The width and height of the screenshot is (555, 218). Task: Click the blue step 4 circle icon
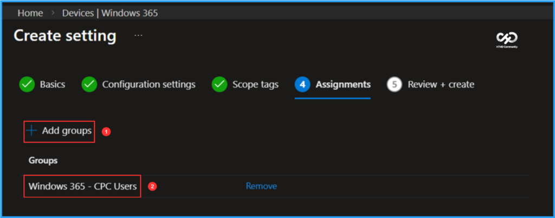click(x=302, y=84)
